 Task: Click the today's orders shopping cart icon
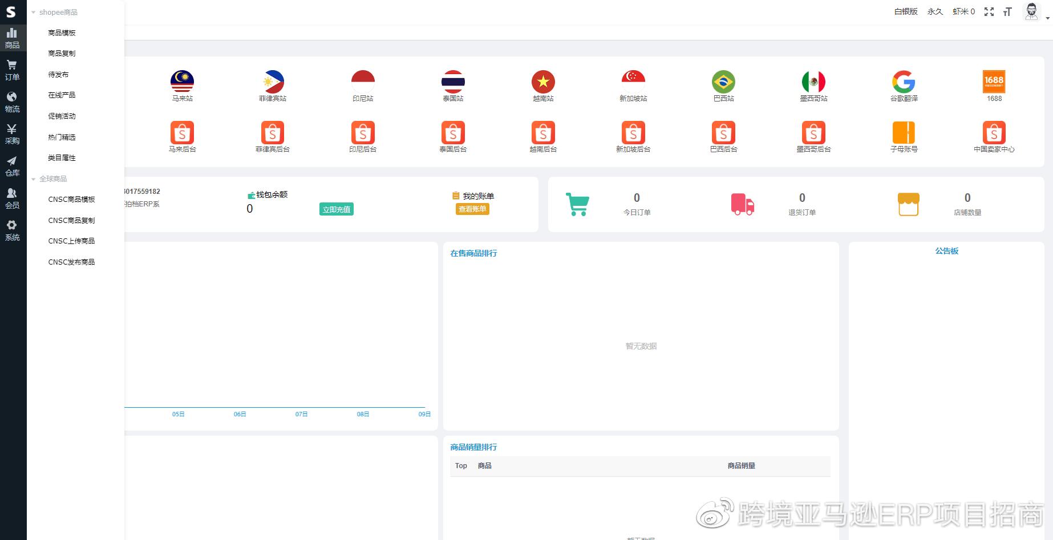pos(577,204)
